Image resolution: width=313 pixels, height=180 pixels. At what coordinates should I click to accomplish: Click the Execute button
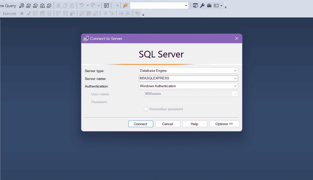[x=9, y=14]
